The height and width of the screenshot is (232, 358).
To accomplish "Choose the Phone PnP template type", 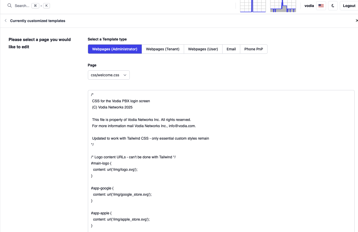I will coord(253,49).
